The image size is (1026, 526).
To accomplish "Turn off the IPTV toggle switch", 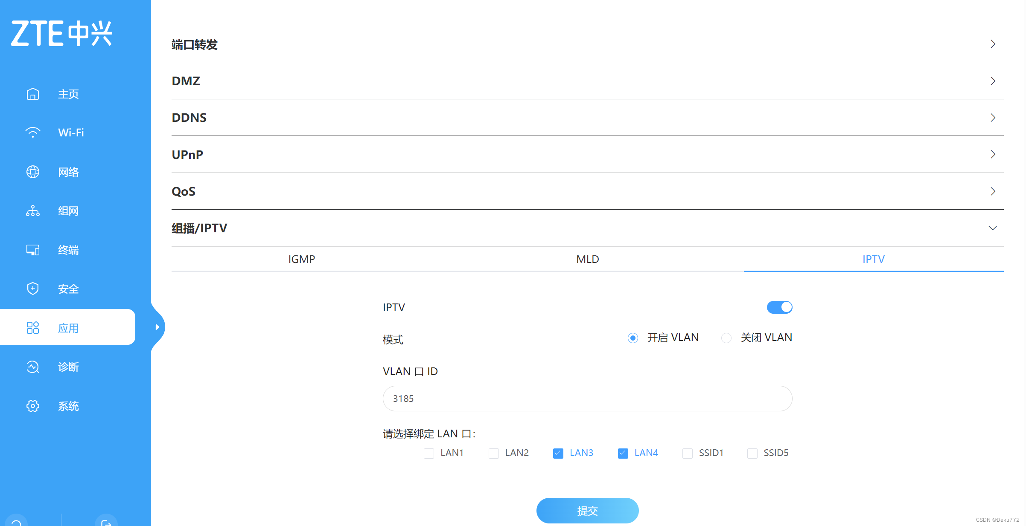I will coord(779,307).
